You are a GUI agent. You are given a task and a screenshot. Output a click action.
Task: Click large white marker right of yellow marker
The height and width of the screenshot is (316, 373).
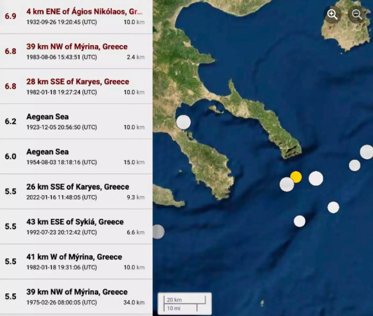[316, 178]
